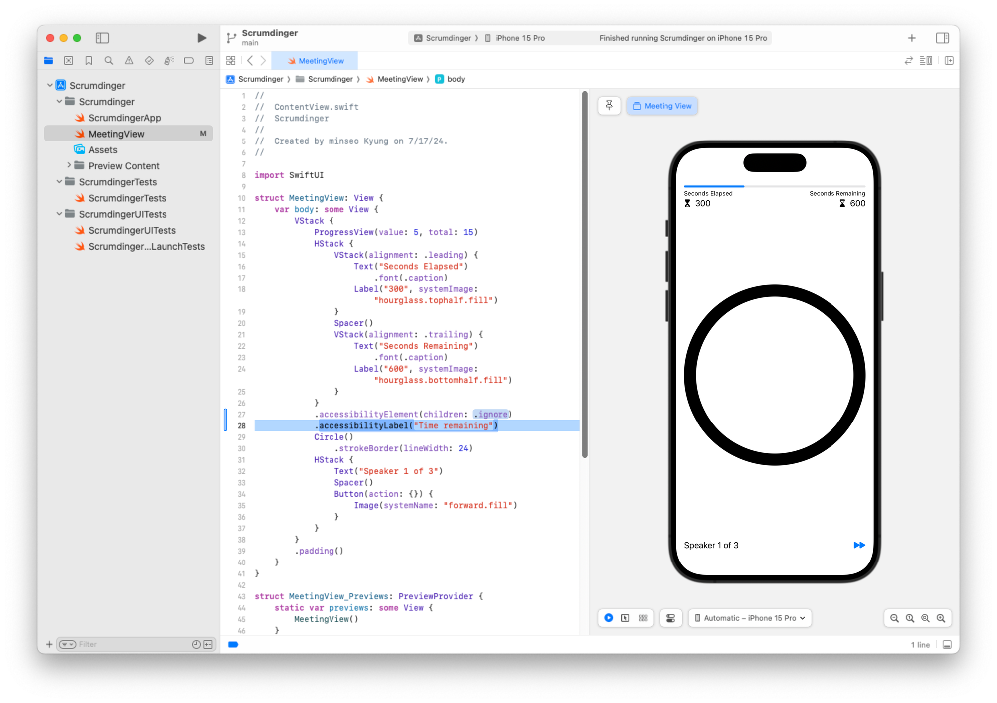
Task: Click the add editor split icon
Action: click(949, 61)
